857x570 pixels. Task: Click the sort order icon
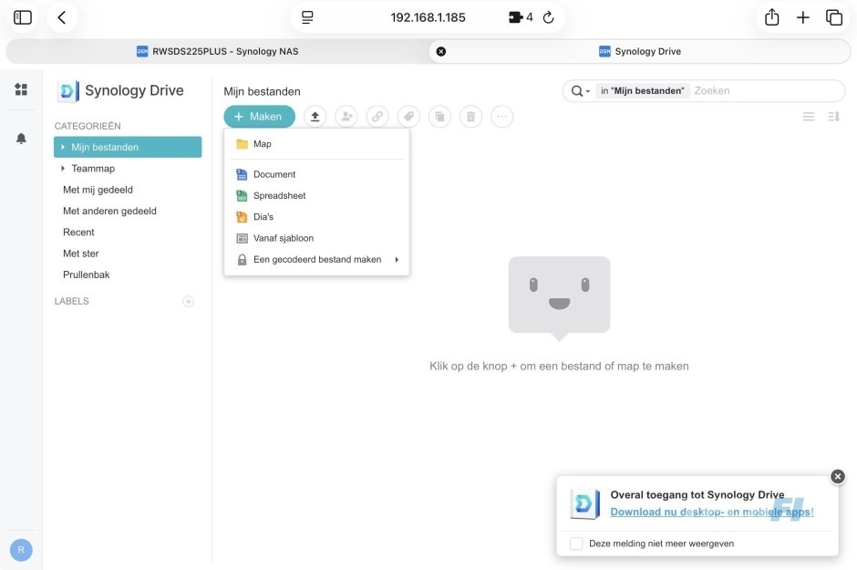coord(833,117)
